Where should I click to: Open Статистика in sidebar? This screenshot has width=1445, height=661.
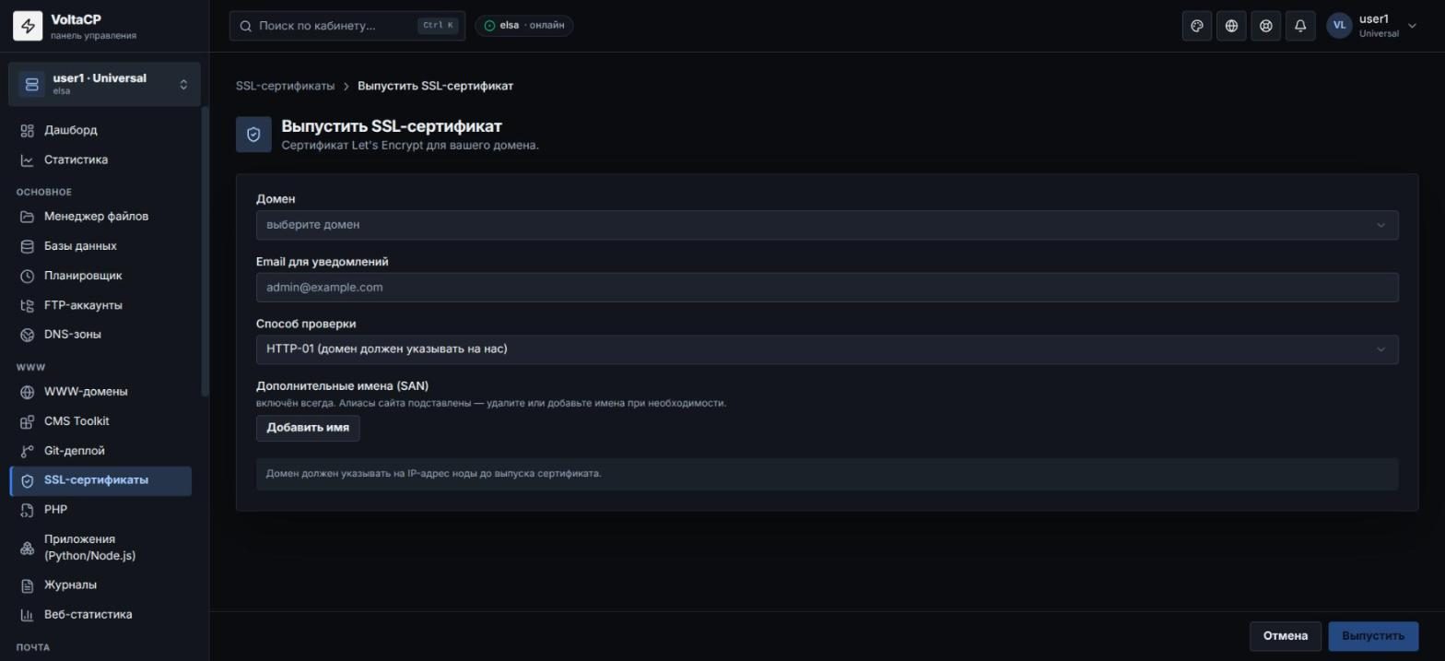coord(100,160)
